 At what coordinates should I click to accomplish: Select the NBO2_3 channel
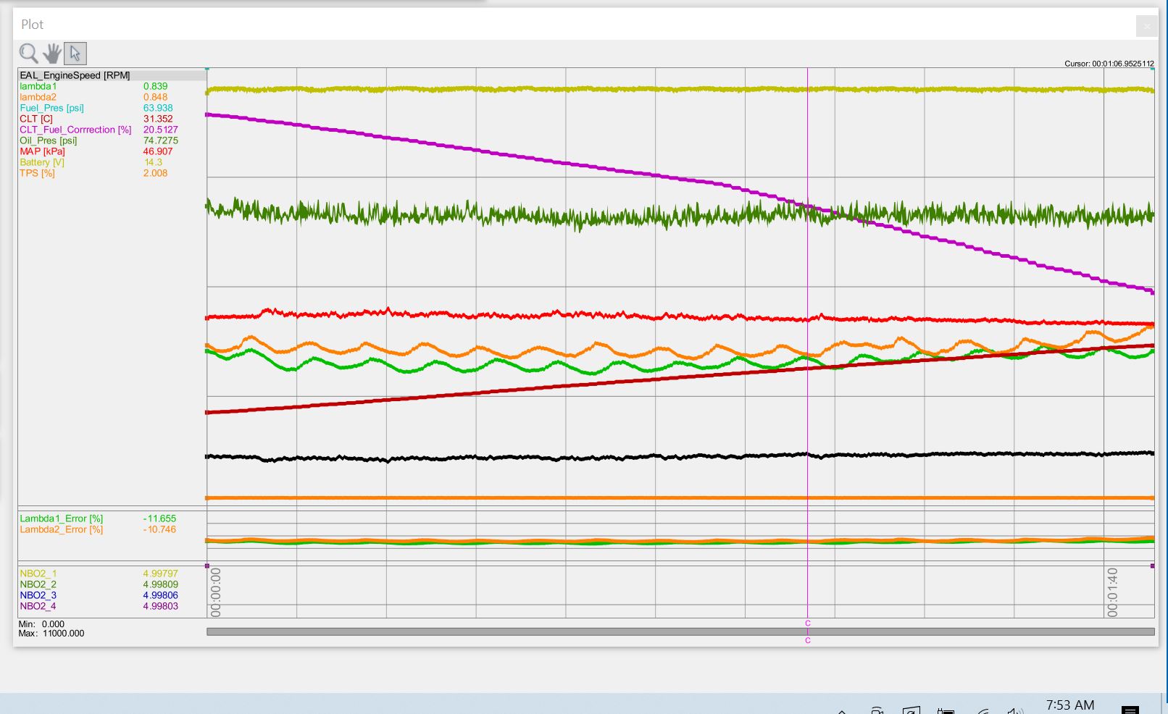pos(38,595)
